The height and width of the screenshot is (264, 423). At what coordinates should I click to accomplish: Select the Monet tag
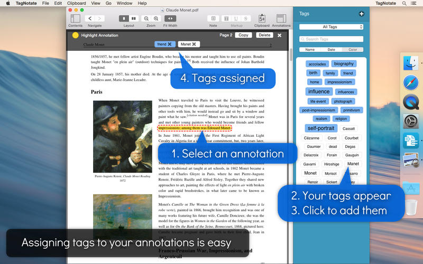tap(310, 173)
